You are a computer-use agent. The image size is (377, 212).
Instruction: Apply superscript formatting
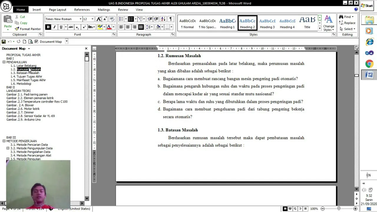point(84,27)
